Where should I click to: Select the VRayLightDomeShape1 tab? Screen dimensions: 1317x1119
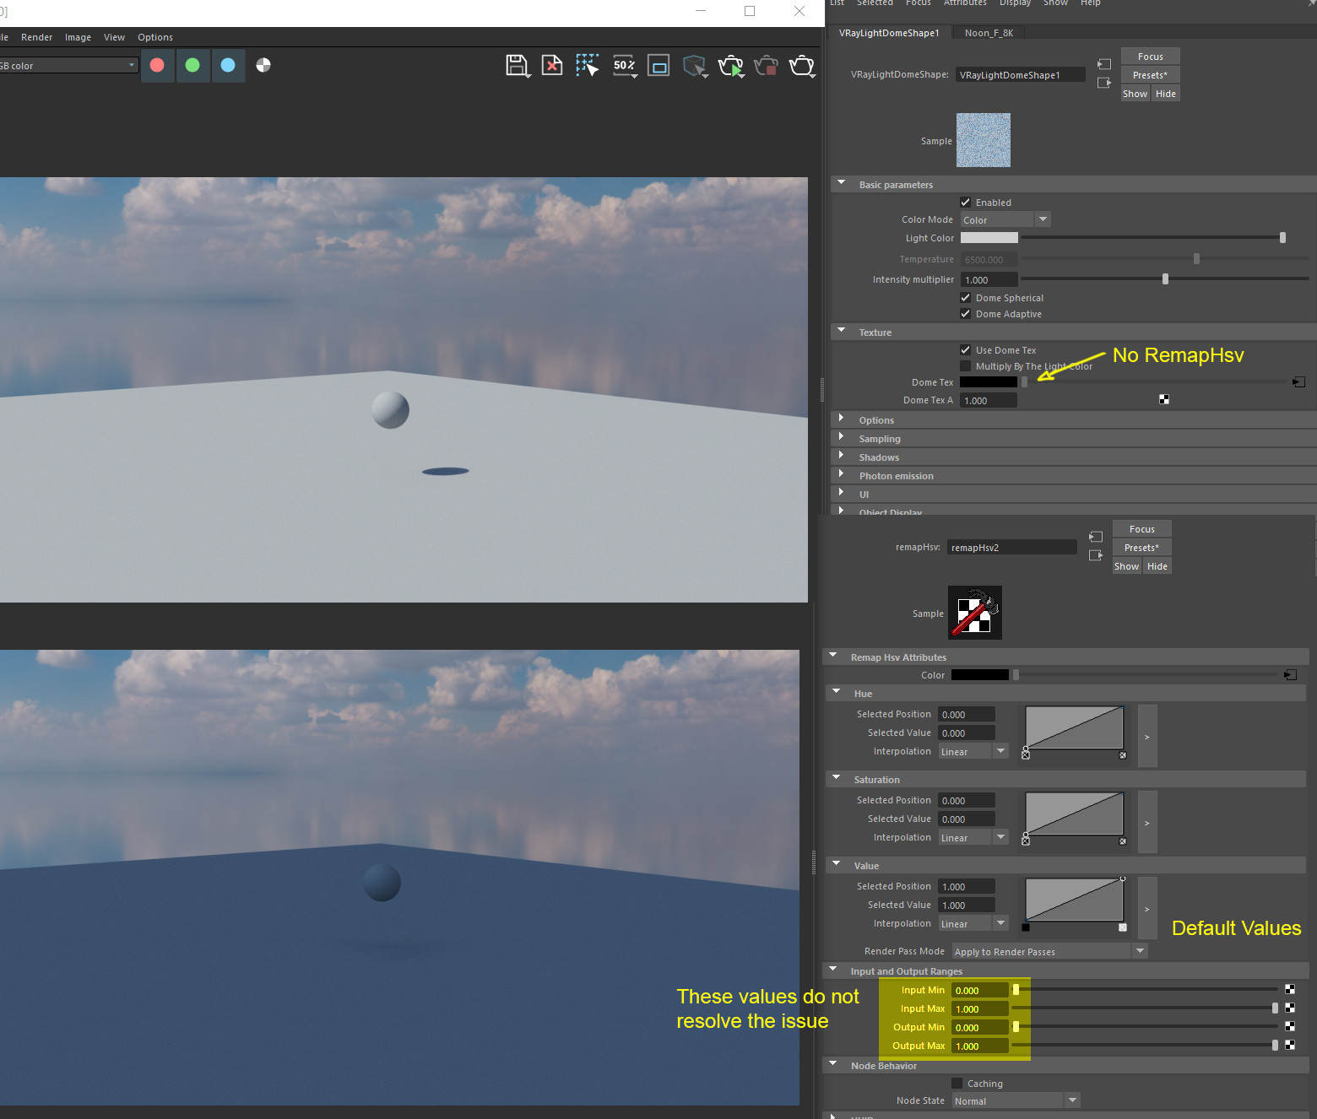[x=889, y=33]
